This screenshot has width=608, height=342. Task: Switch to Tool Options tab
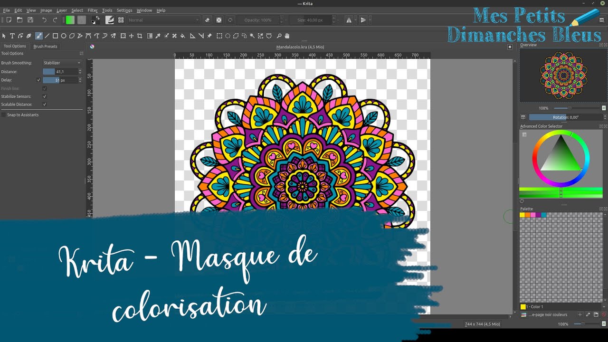tap(15, 46)
